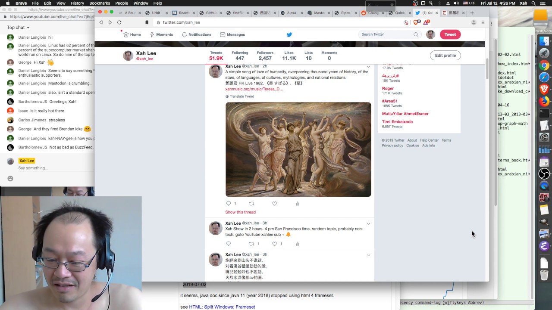Reload the Twitter page

(119, 22)
